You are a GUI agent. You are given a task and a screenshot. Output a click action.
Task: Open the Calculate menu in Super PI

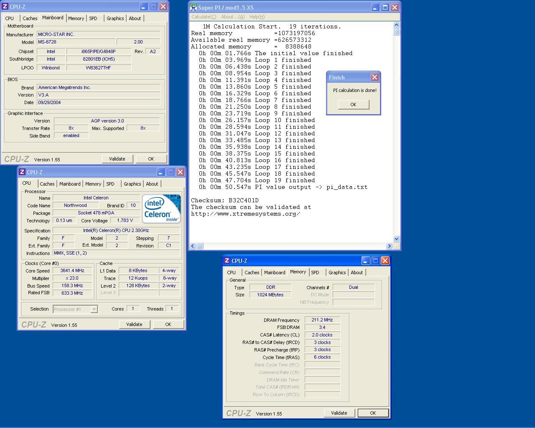coord(204,17)
